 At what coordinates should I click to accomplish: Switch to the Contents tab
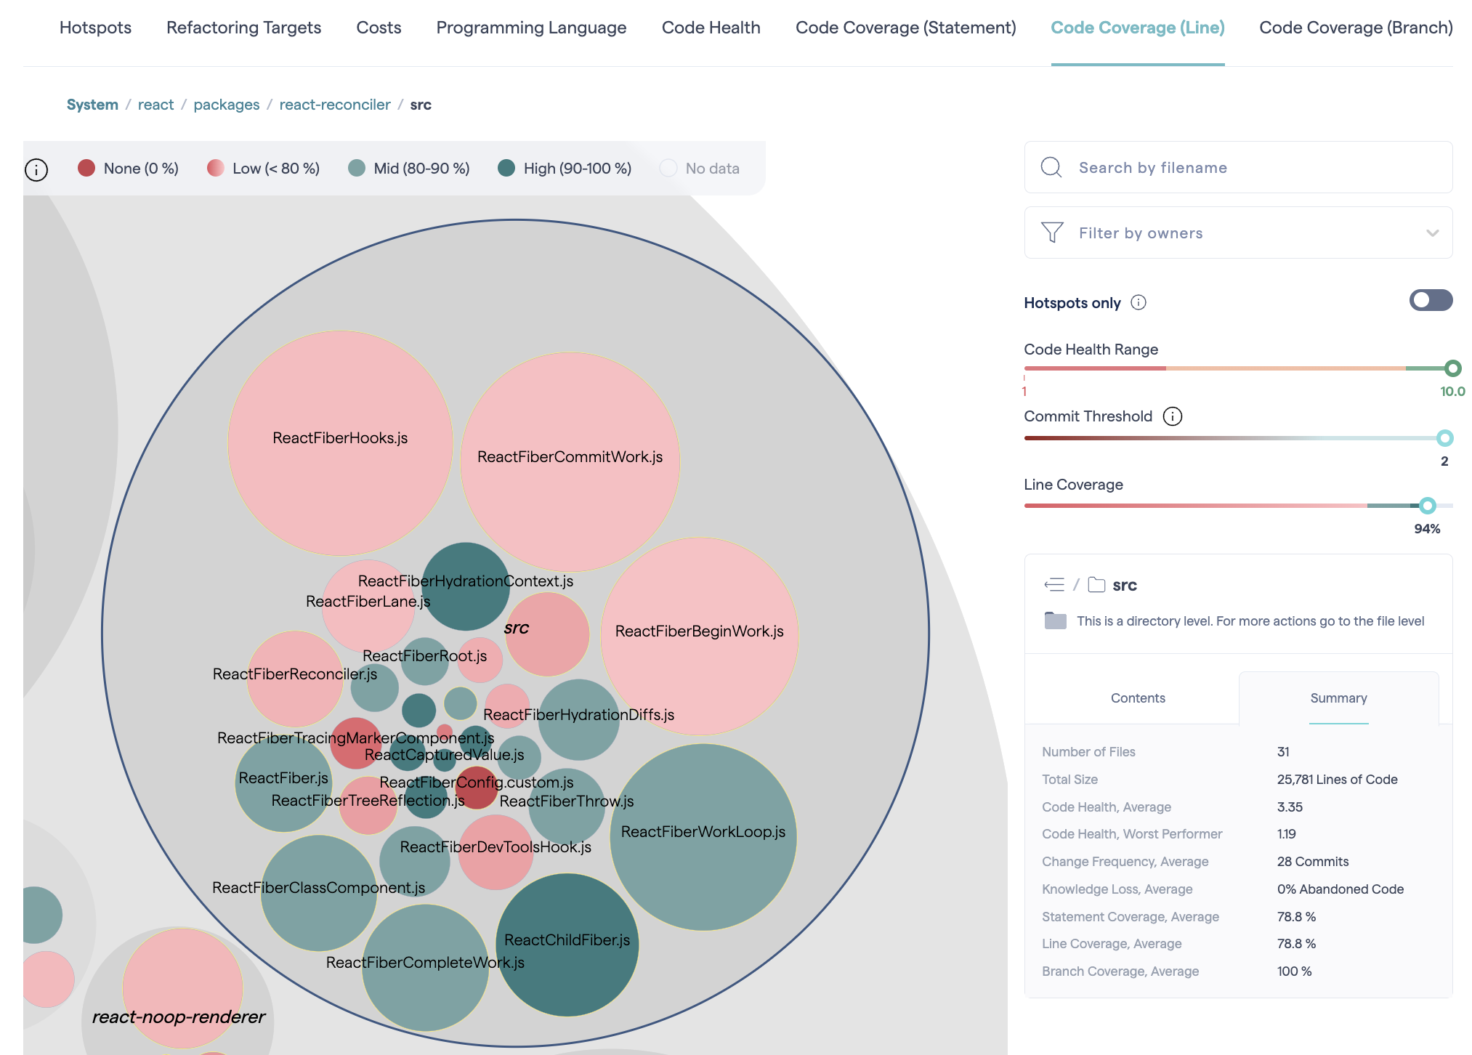click(1137, 698)
